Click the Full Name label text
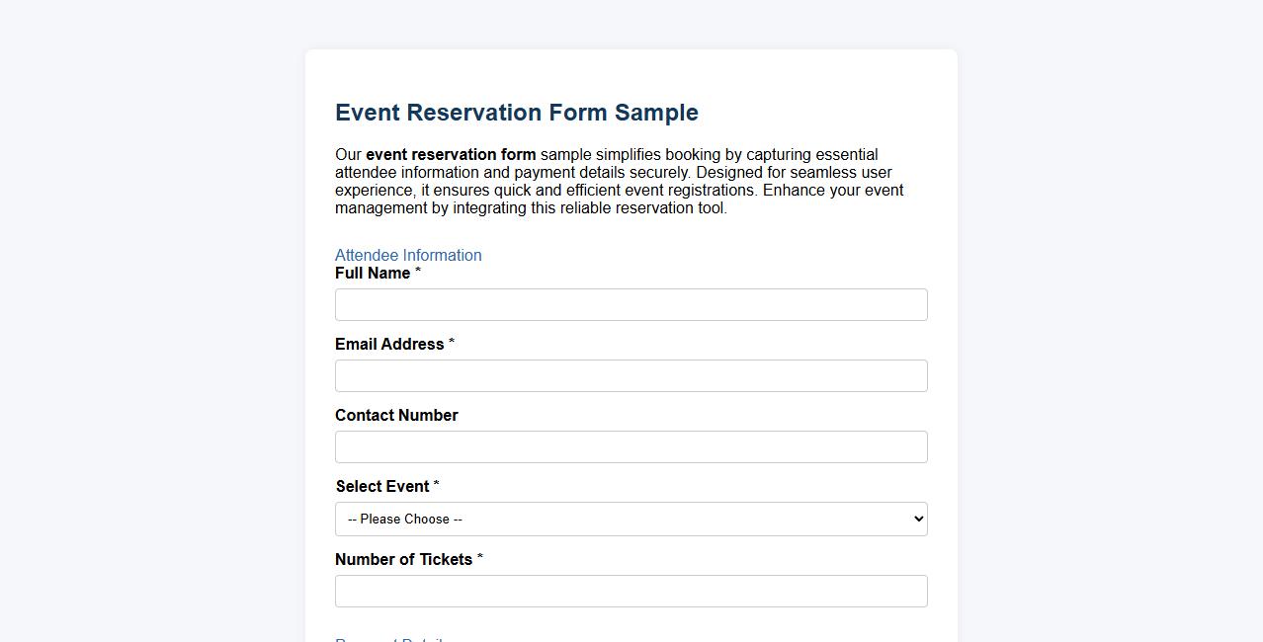 point(371,273)
